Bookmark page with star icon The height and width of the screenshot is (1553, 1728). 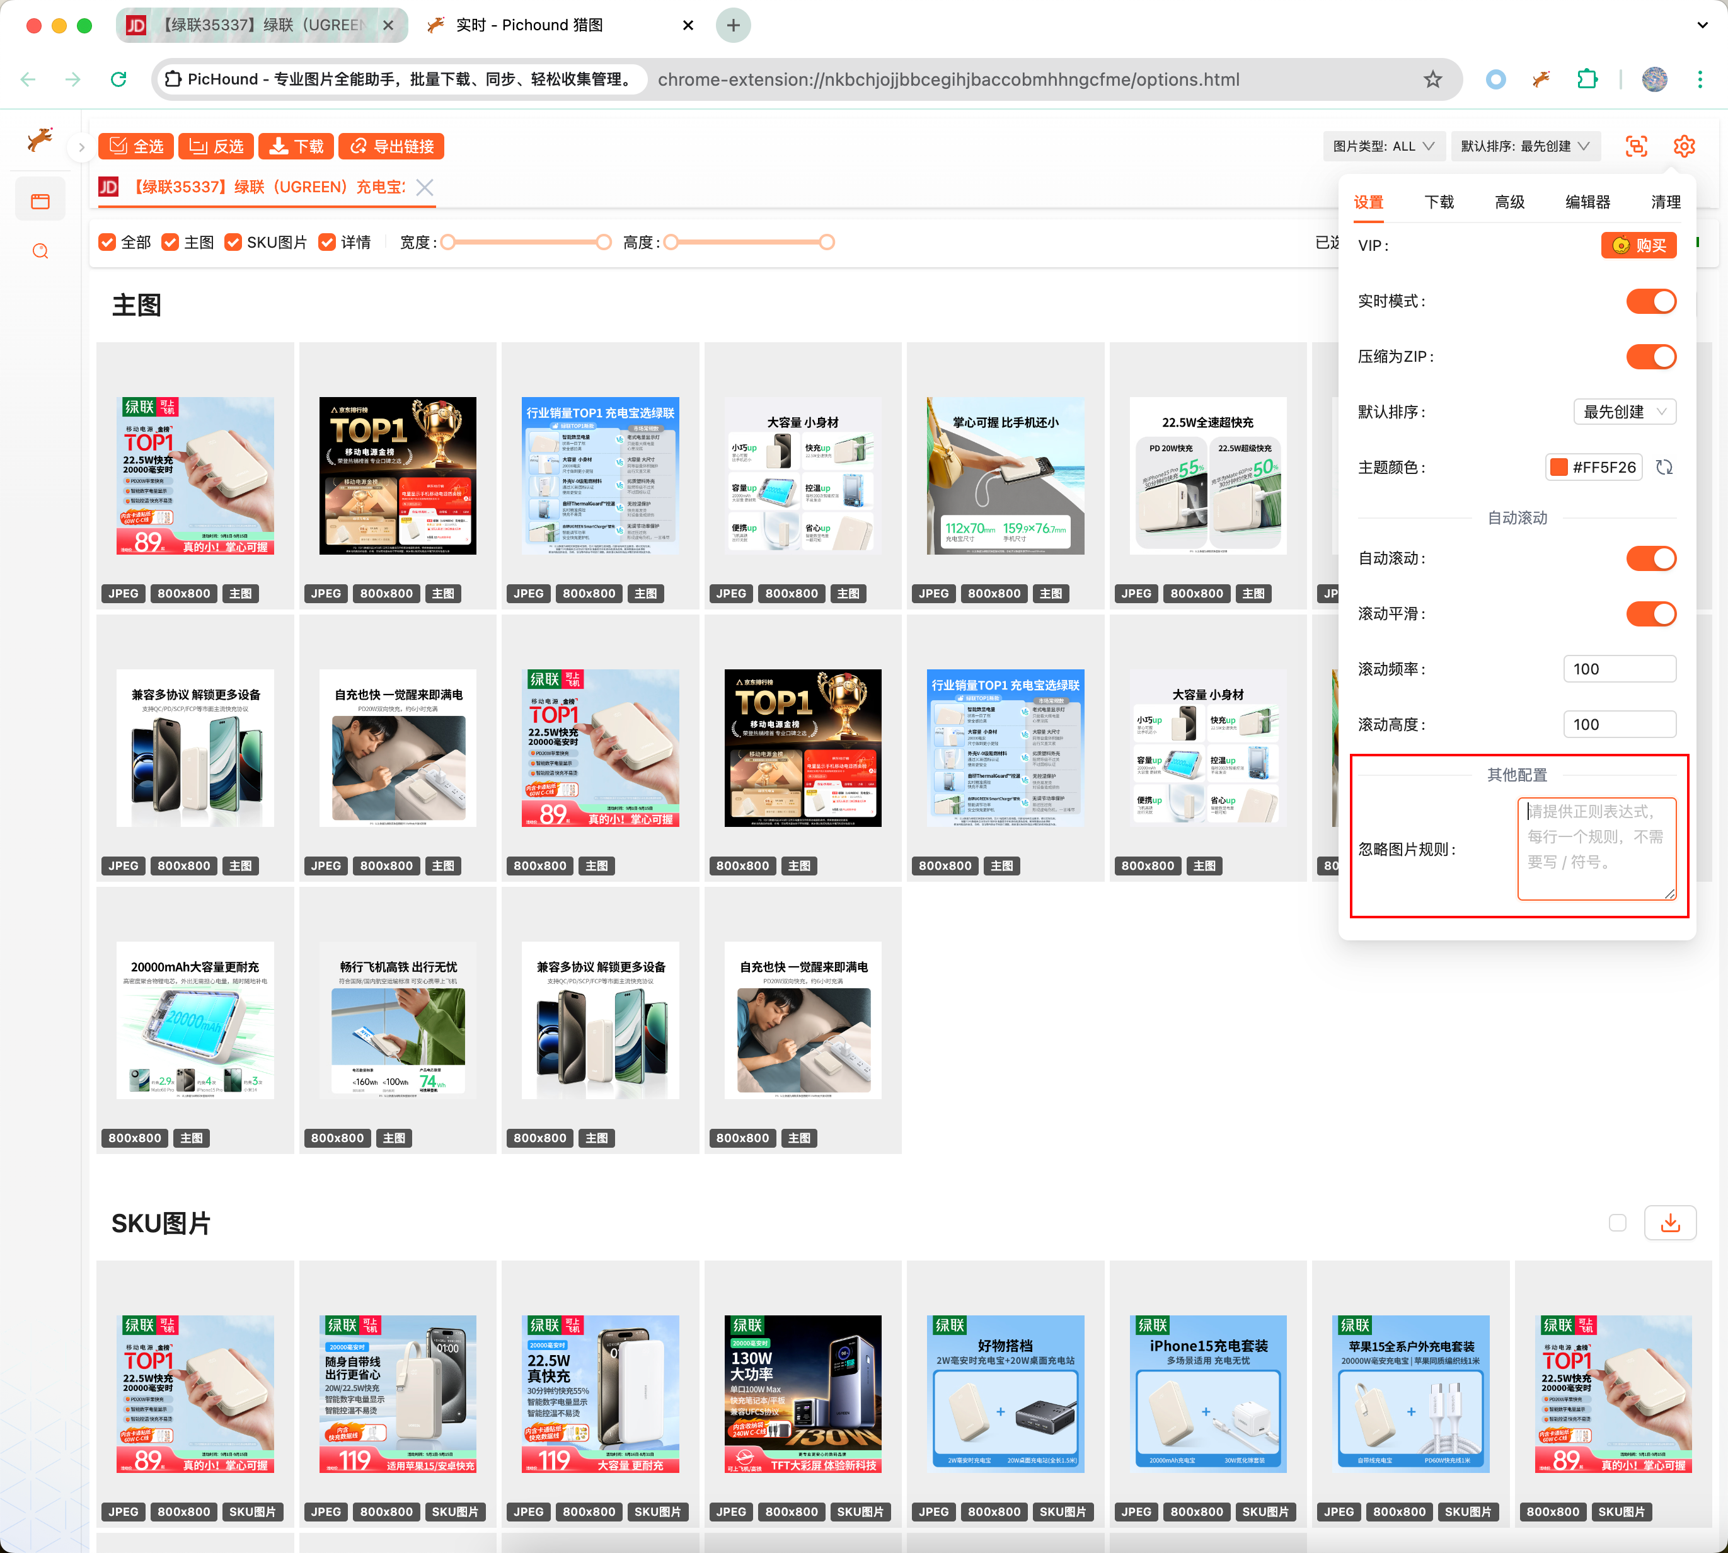(1432, 79)
